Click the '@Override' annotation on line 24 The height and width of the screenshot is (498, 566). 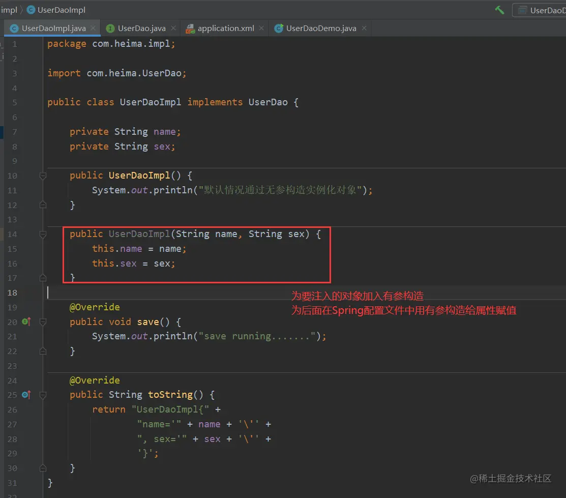[95, 380]
